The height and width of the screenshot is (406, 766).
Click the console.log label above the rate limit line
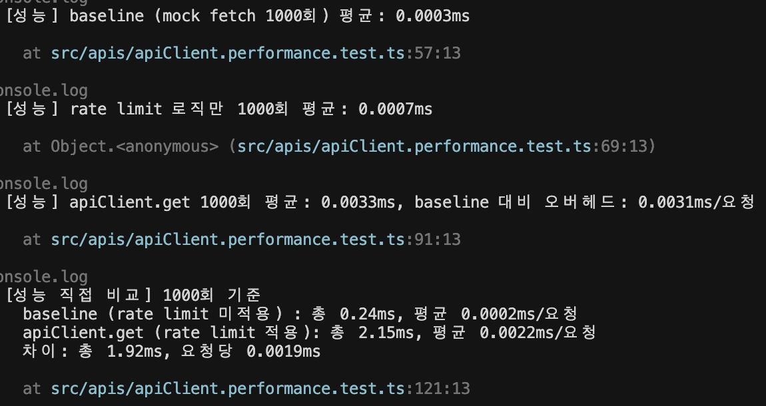(43, 91)
